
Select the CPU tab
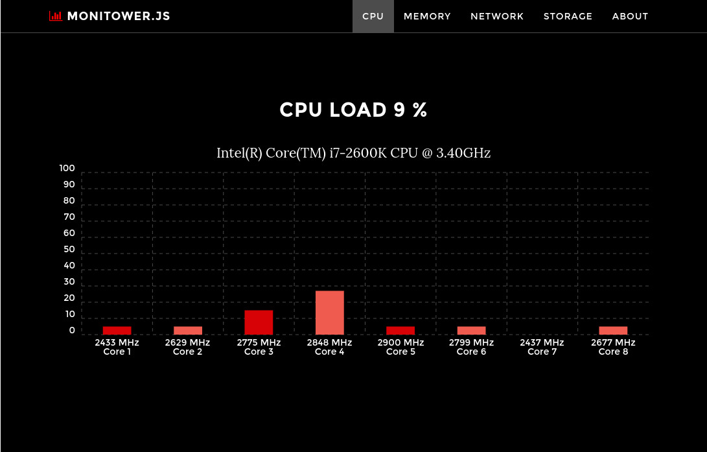[x=373, y=16]
